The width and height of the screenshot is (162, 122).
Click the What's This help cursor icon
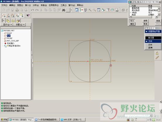pyautogui.click(x=28, y=15)
